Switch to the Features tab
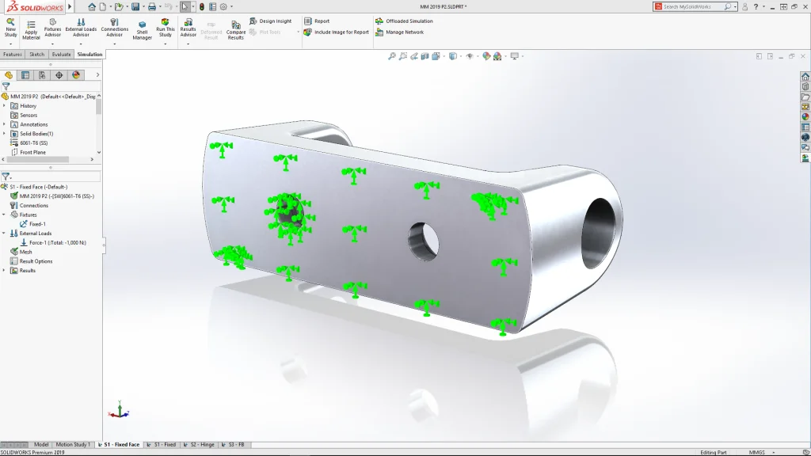 click(13, 55)
